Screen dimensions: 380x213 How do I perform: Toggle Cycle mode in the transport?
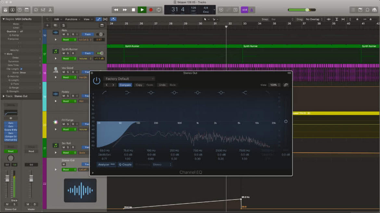pos(159,10)
